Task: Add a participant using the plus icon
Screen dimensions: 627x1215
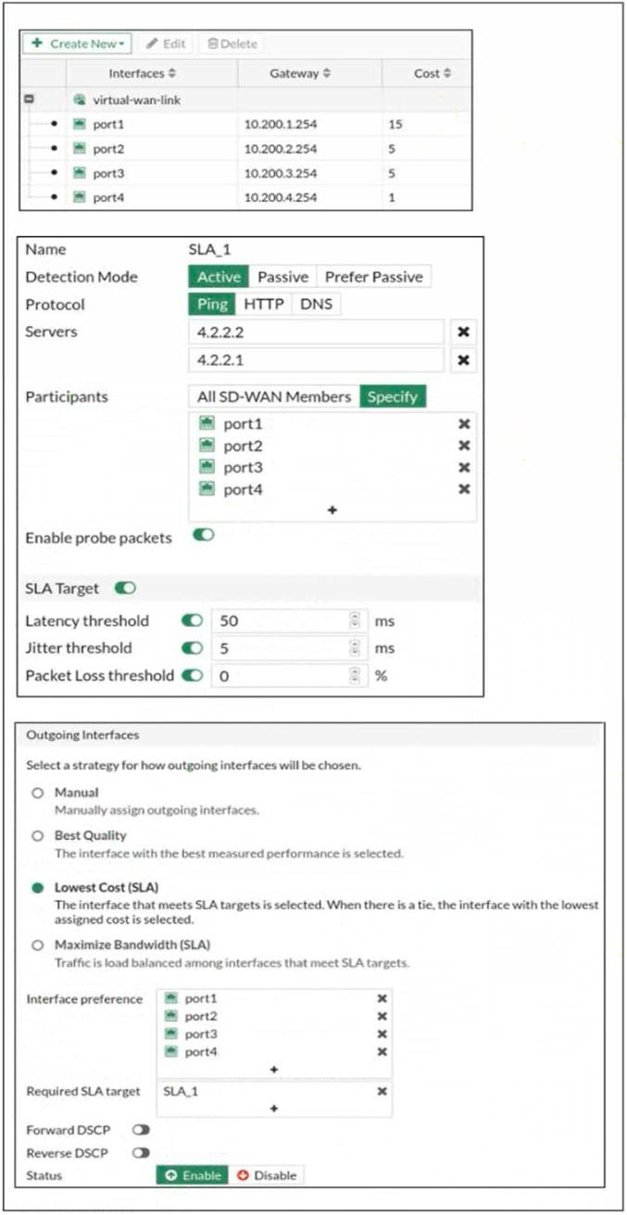Action: 332,510
